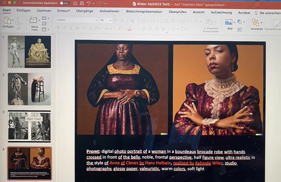Click the redo icon in title bar

(99, 3)
